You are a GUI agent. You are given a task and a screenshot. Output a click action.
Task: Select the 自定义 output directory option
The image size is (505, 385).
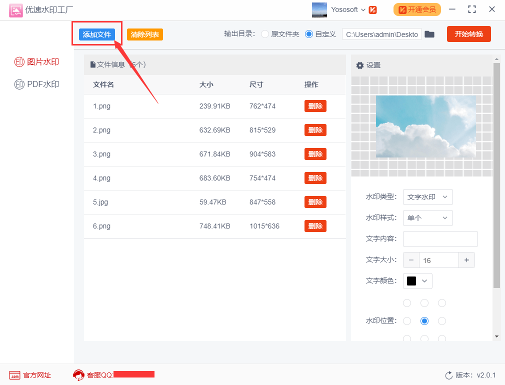309,34
